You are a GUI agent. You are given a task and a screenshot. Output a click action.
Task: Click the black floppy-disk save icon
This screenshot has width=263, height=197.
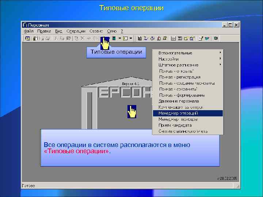coord(140,38)
